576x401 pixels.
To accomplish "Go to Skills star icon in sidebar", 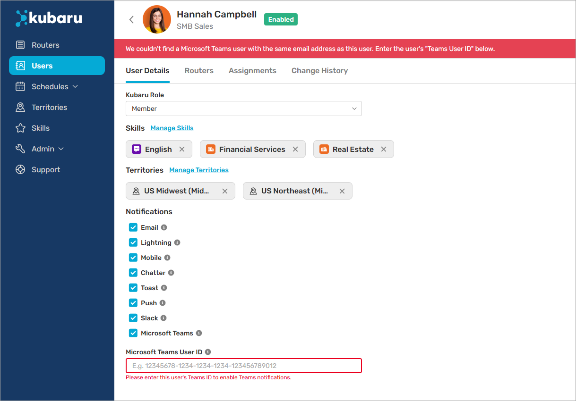I will (x=20, y=128).
